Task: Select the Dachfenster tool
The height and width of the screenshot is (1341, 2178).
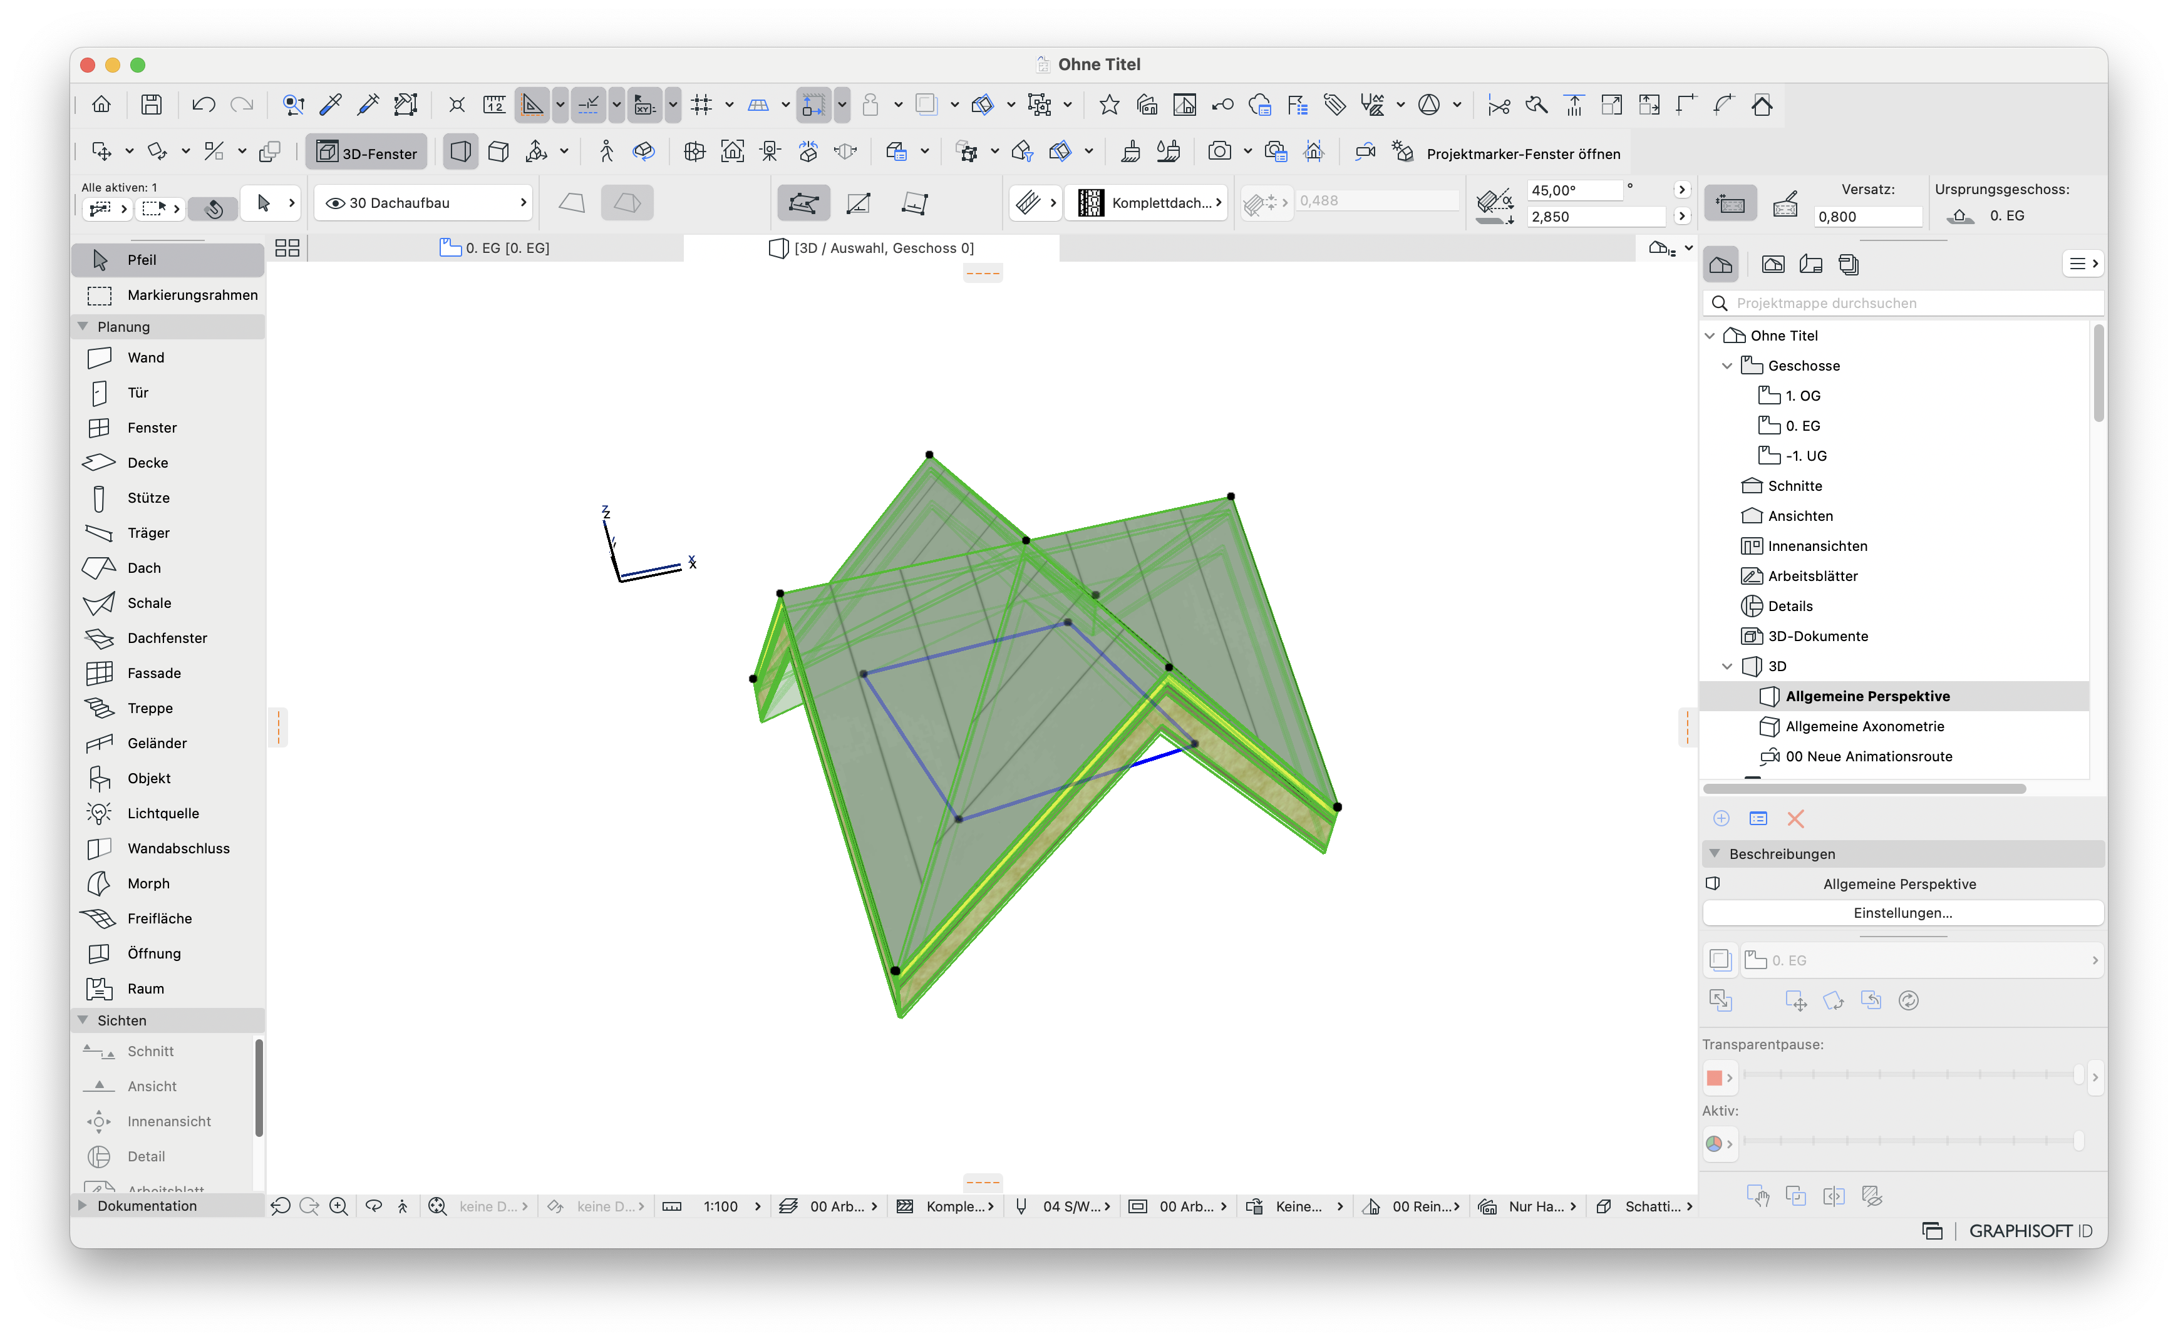Action: [x=168, y=638]
